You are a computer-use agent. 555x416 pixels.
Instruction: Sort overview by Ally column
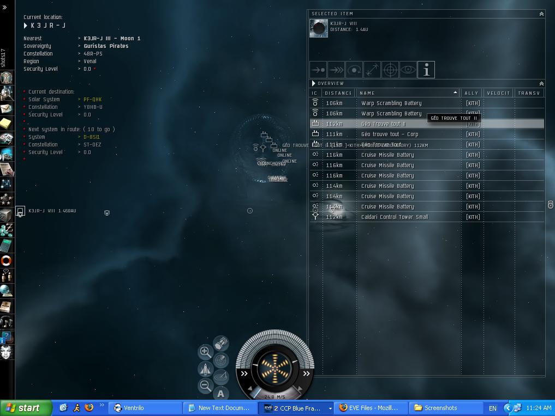(472, 93)
